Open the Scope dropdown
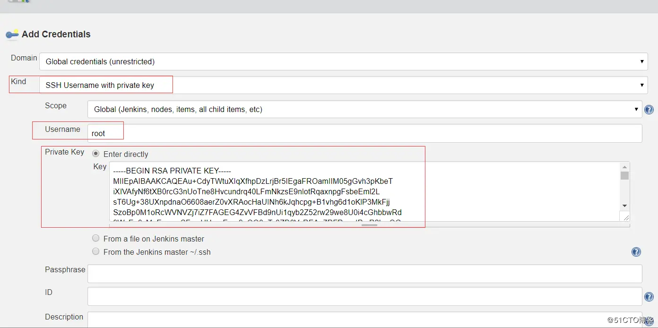This screenshot has width=658, height=328. [x=365, y=109]
